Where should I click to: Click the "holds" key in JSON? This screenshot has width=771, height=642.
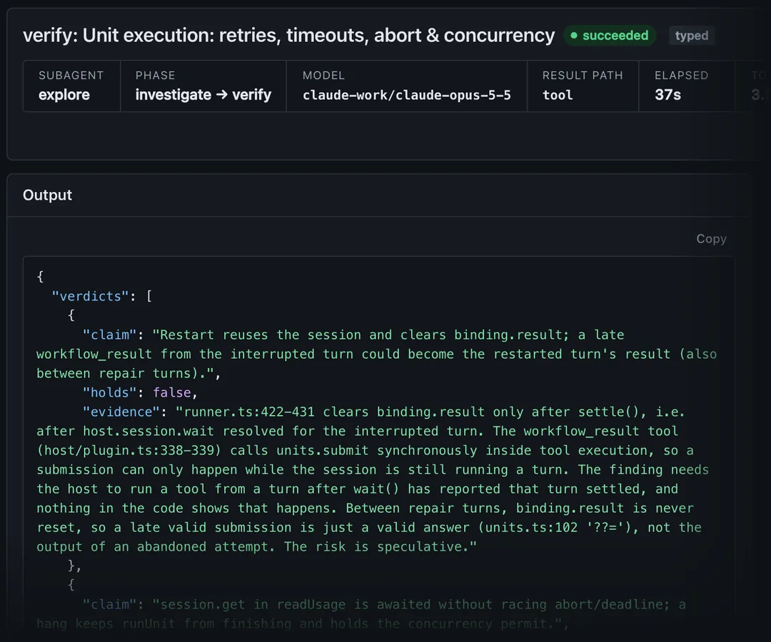click(x=109, y=392)
